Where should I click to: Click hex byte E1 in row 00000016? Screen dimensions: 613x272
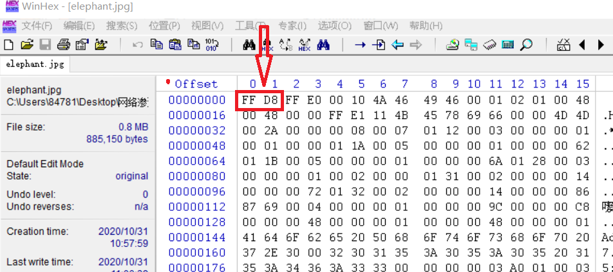(x=357, y=116)
